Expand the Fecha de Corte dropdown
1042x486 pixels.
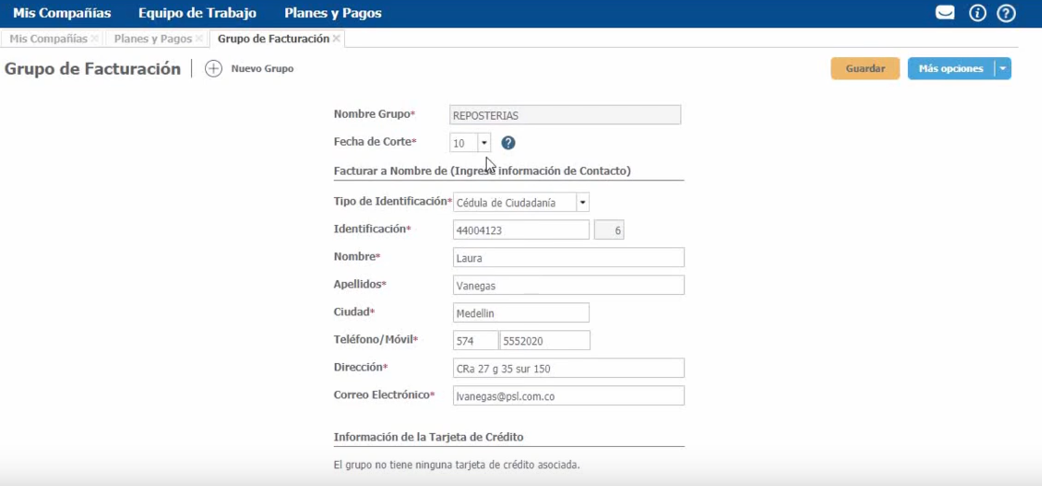click(484, 143)
